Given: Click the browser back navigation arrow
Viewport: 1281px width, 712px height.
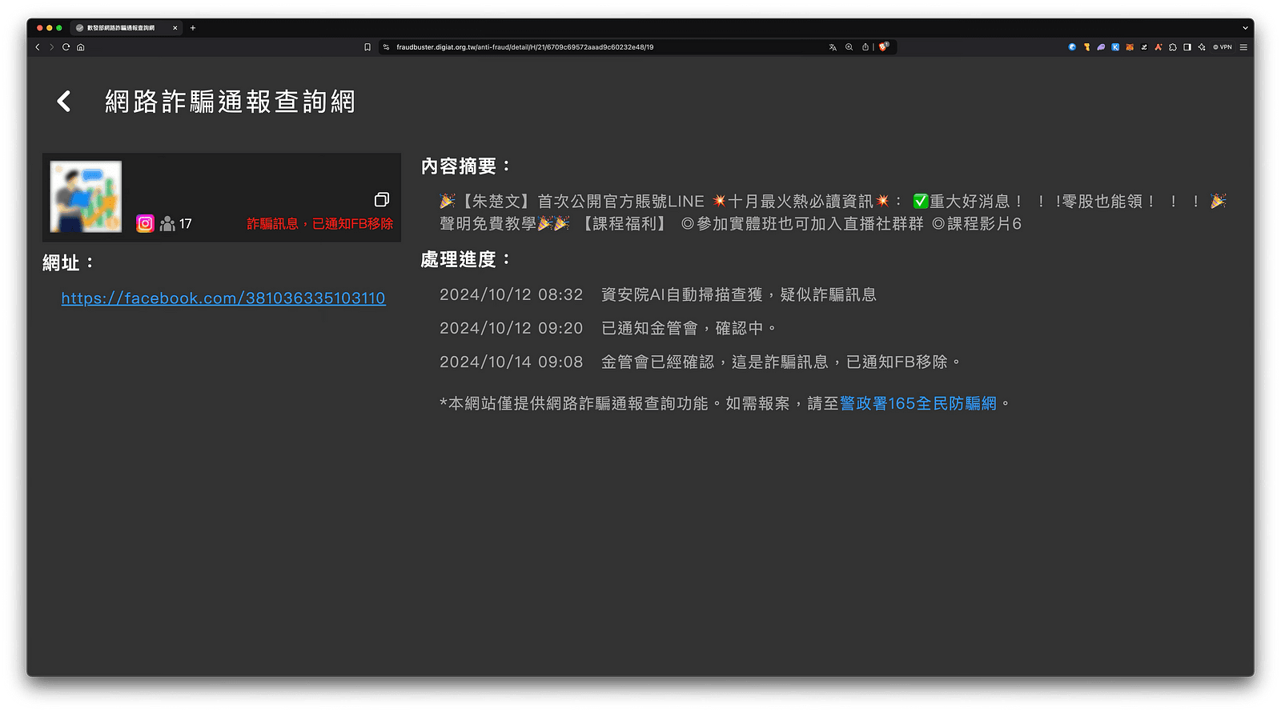Looking at the screenshot, I should tap(38, 47).
